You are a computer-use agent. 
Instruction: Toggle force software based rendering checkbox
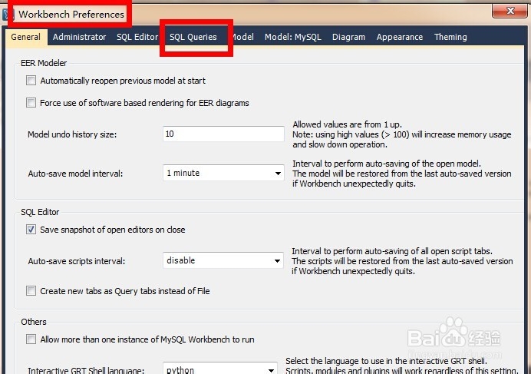(x=31, y=102)
